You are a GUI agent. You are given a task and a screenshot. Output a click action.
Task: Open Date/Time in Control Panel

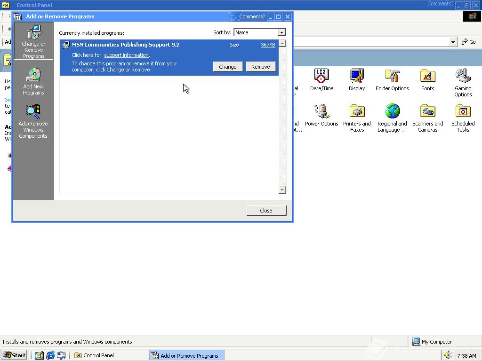[321, 80]
